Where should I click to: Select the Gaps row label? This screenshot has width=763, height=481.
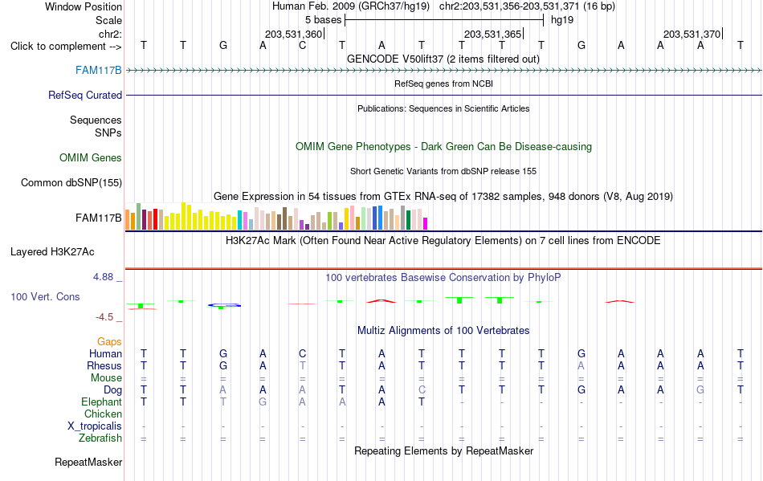point(109,341)
